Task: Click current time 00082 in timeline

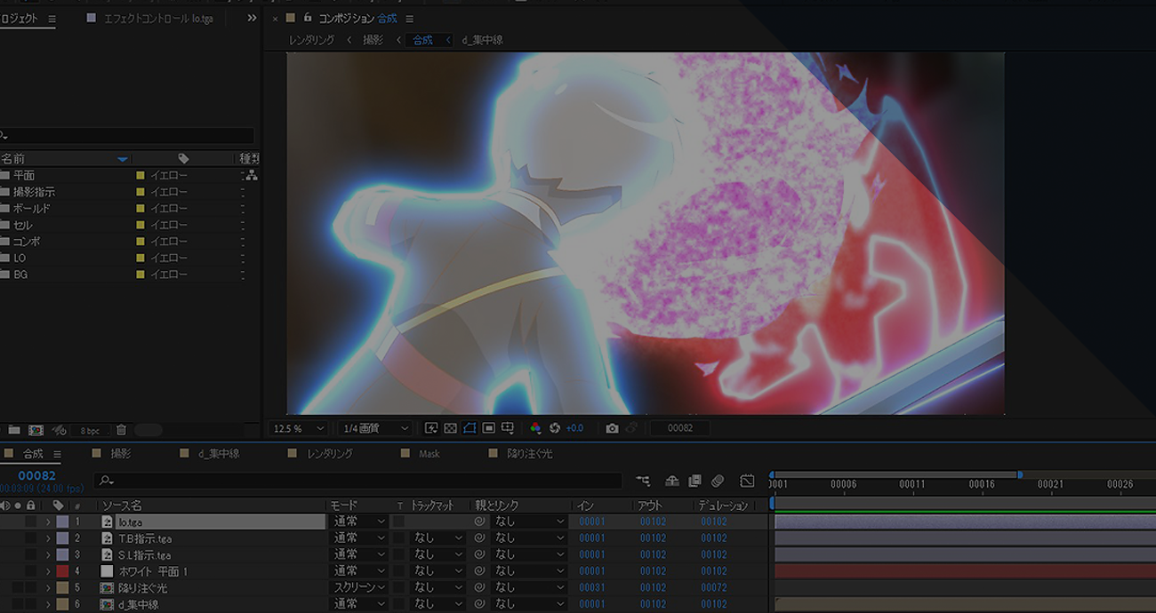Action: [36, 476]
